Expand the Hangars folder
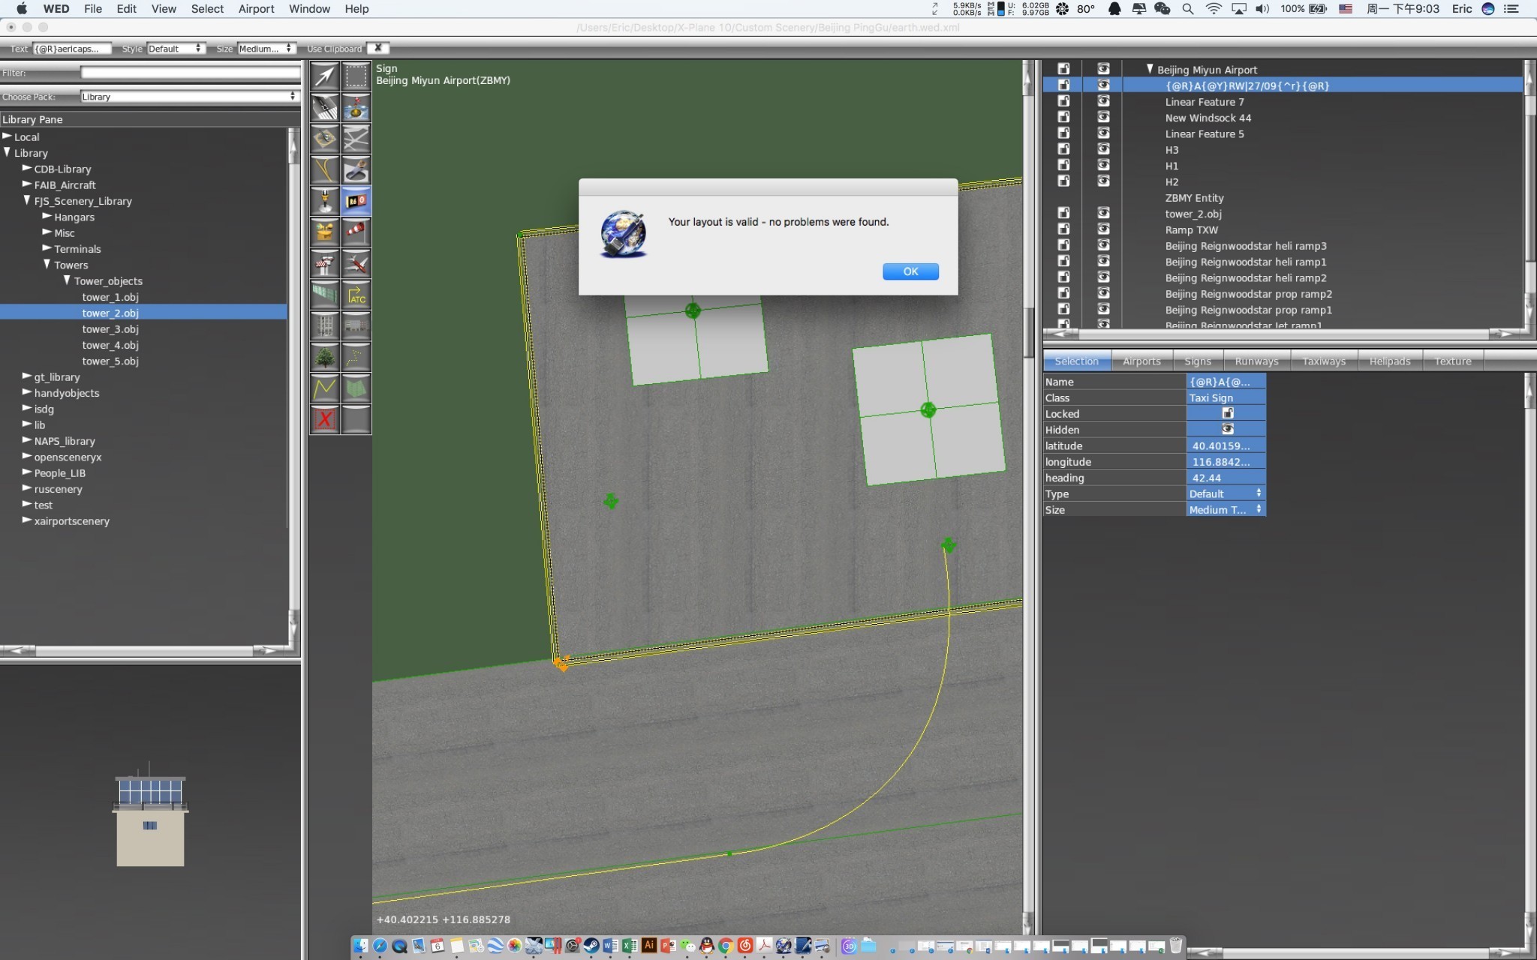Viewport: 1537px width, 960px height. coord(47,216)
